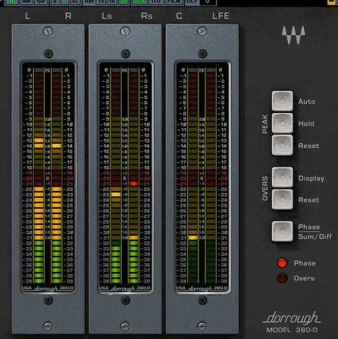This screenshot has height=339, width=338.
Task: Select the ITU mode button
Action: click(156, 2)
